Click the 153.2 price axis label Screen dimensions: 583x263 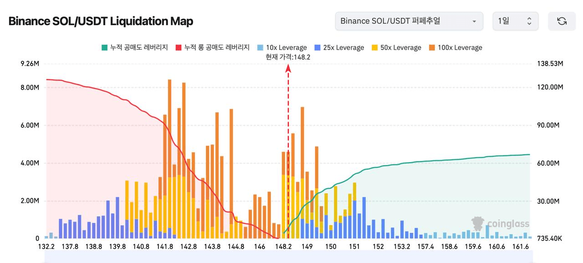coord(402,247)
